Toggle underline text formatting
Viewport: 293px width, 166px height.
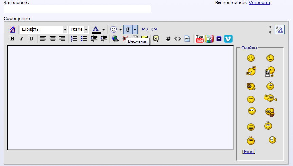[x=31, y=39]
